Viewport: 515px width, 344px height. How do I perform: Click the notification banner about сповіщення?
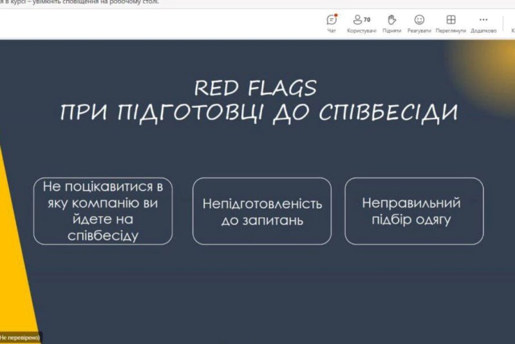tap(257, 3)
